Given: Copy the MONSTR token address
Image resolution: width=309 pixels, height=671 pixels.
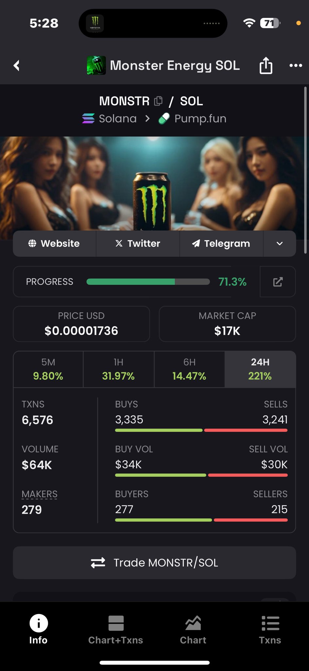Looking at the screenshot, I should coord(158,101).
